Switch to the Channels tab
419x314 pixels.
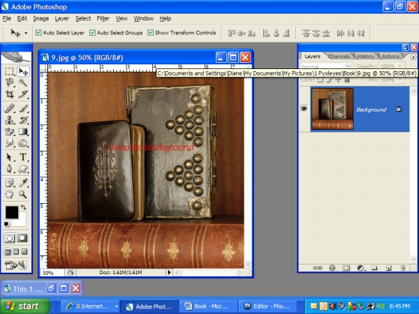(x=339, y=57)
